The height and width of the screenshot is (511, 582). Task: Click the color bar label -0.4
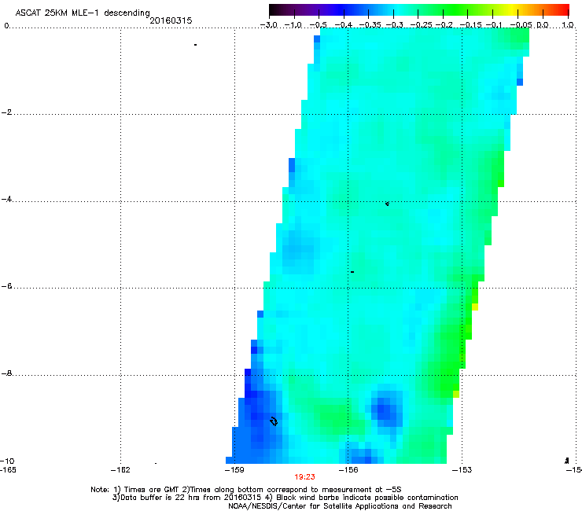point(344,25)
